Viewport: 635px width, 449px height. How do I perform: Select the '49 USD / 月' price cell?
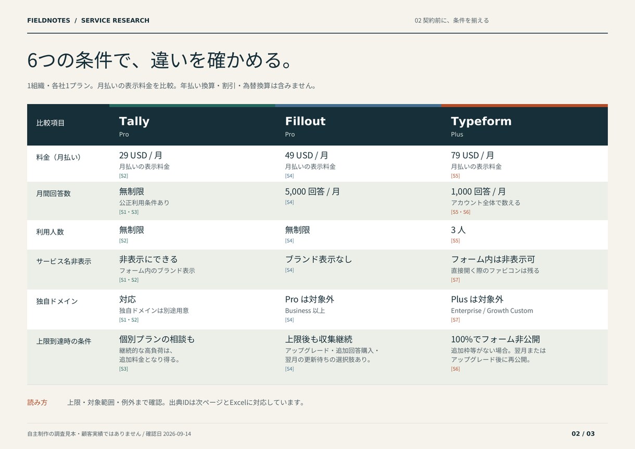[307, 155]
